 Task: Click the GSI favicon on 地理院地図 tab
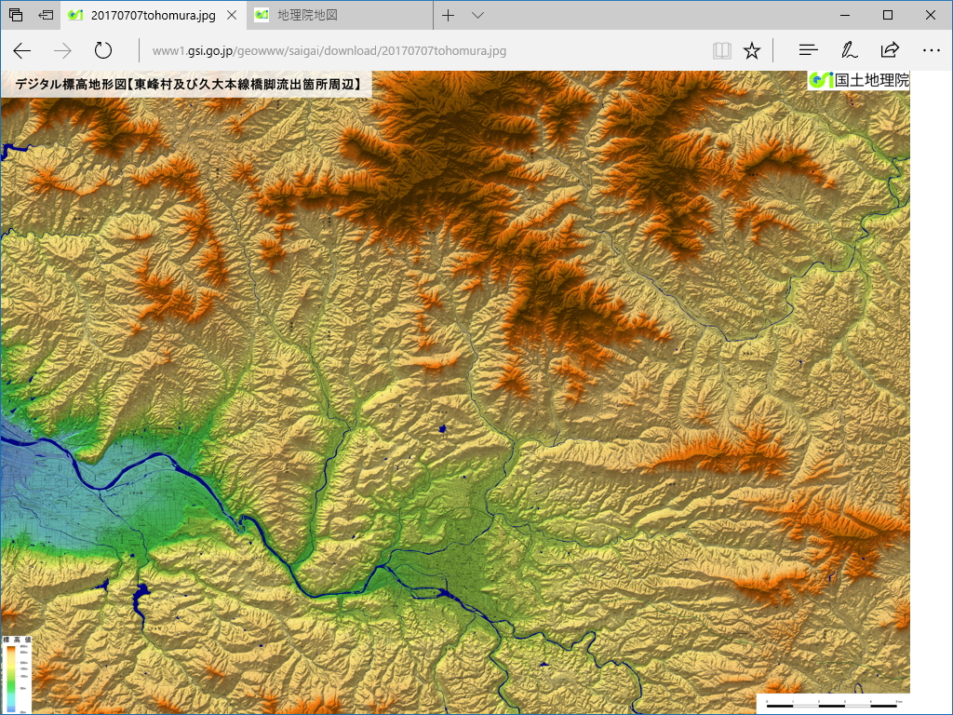tap(262, 15)
